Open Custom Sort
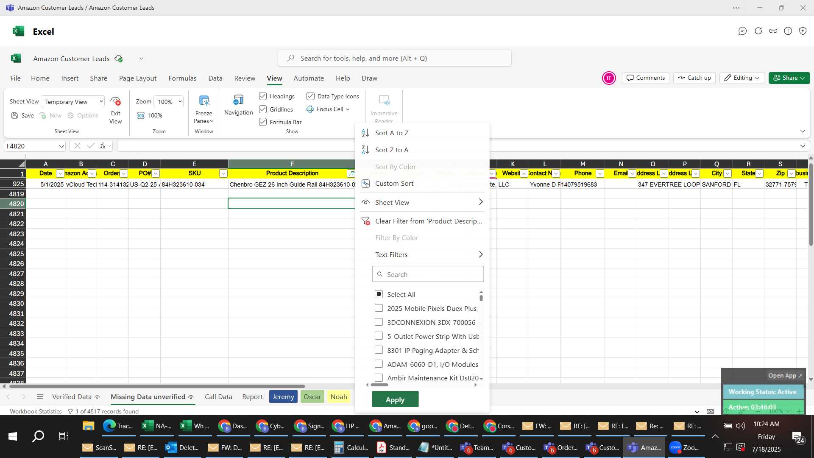Screen dimensions: 814x458 pyautogui.click(x=394, y=183)
